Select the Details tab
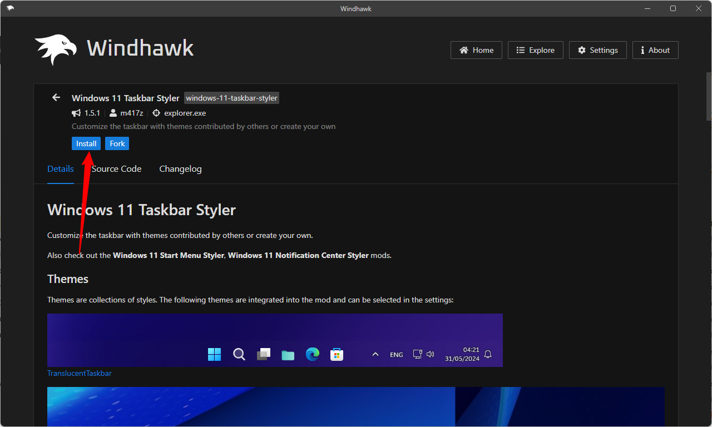This screenshot has height=427, width=712. tap(60, 168)
